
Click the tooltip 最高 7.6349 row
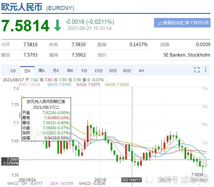point(46,118)
